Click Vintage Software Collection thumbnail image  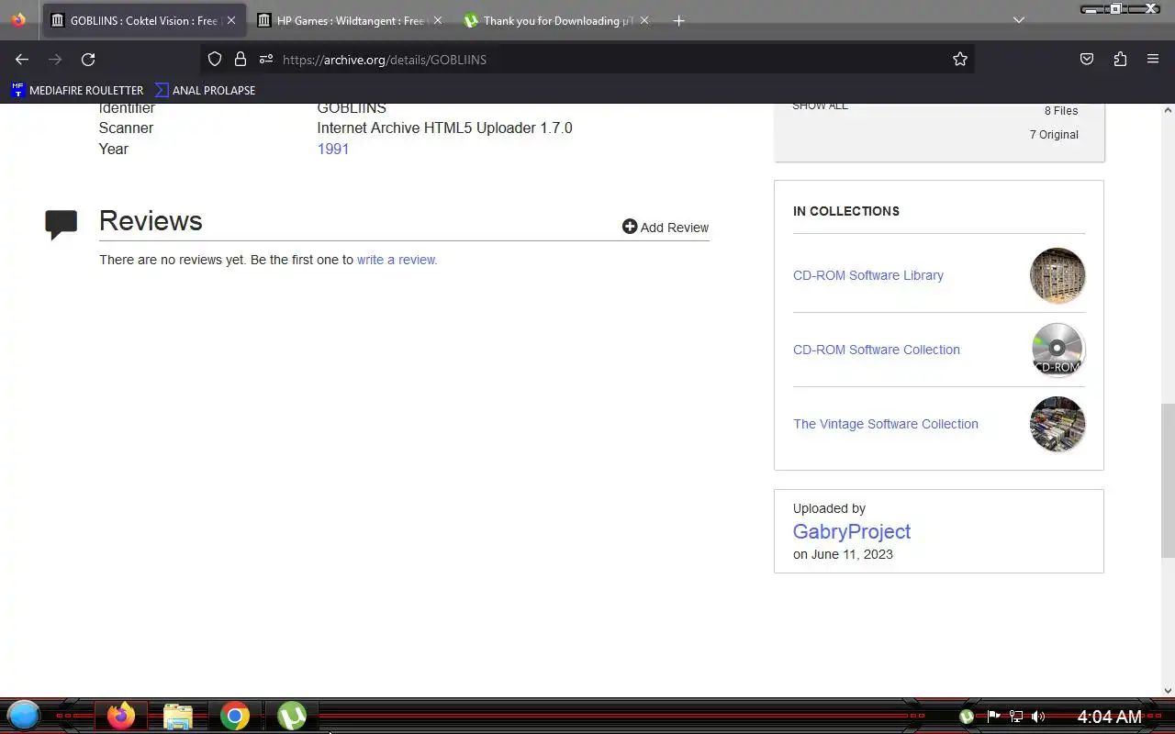(1057, 424)
